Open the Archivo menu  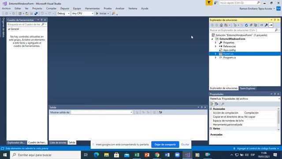(6, 8)
